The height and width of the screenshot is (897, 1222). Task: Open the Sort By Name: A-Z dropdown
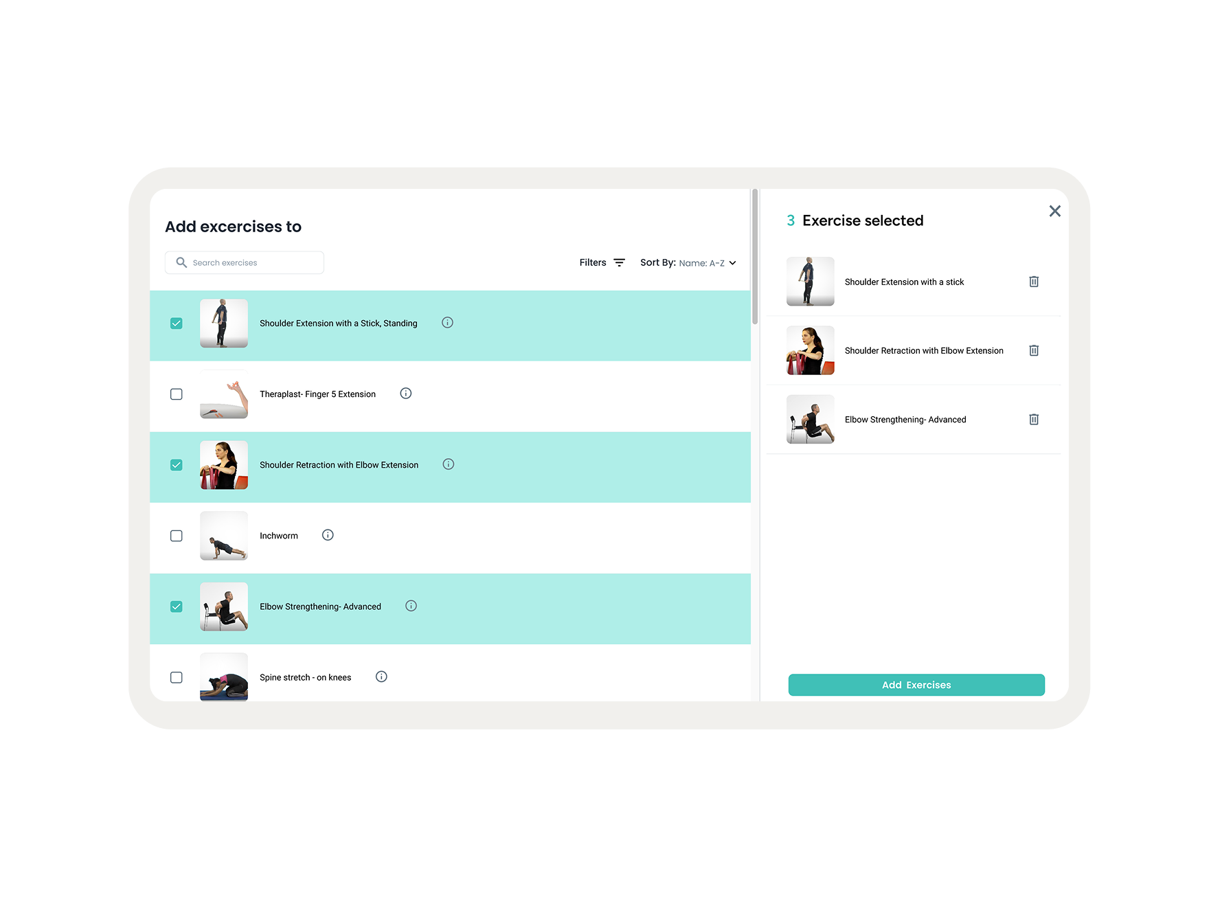(688, 262)
